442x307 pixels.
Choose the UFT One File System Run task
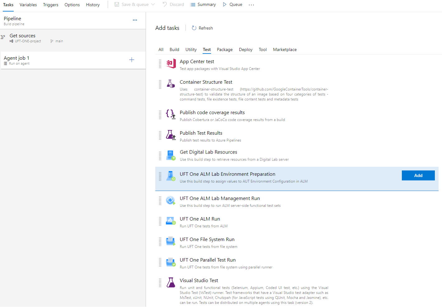tap(207, 240)
